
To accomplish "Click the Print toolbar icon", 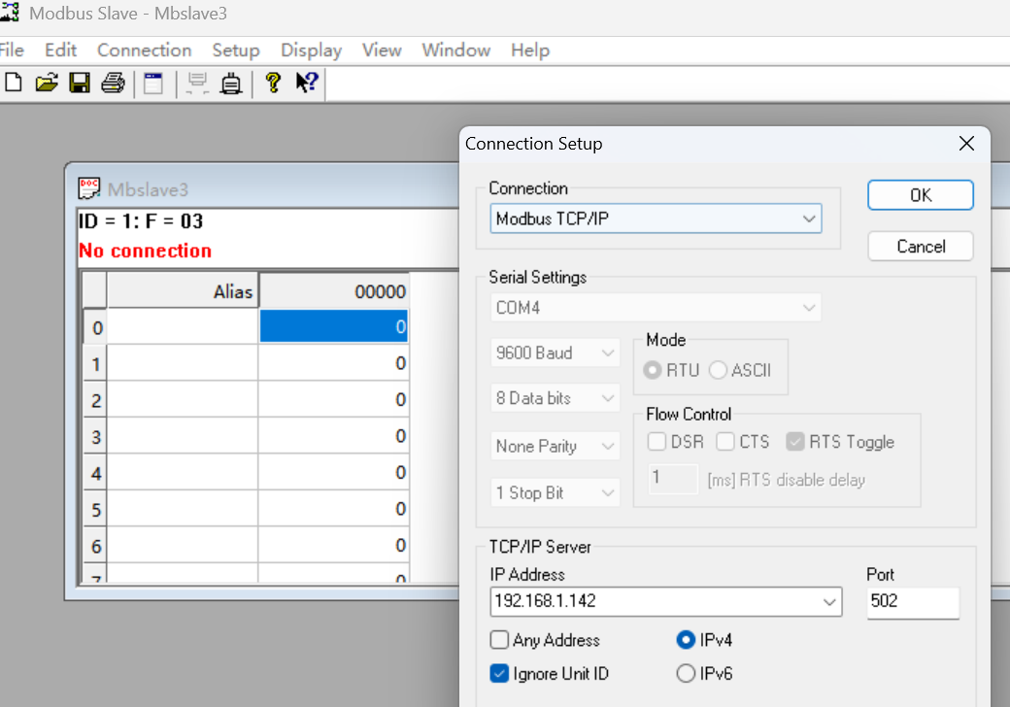I will [x=113, y=84].
